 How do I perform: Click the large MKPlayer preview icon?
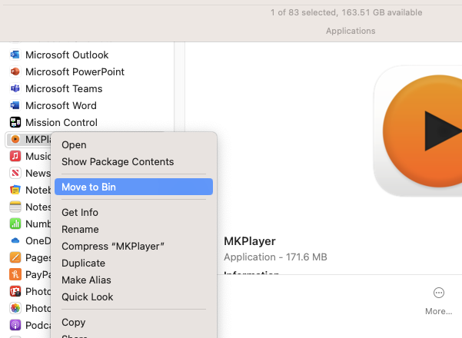click(418, 131)
